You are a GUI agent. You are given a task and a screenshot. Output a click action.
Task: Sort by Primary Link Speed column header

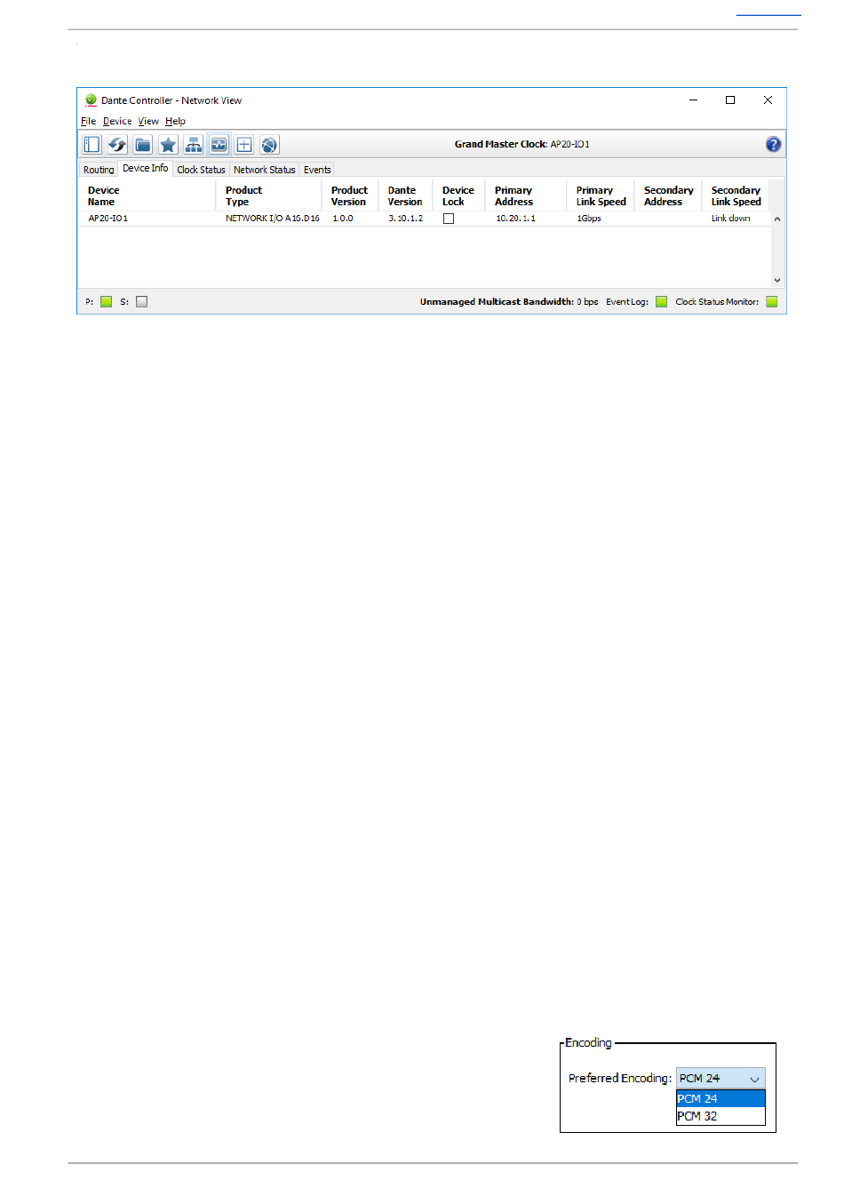tap(601, 195)
